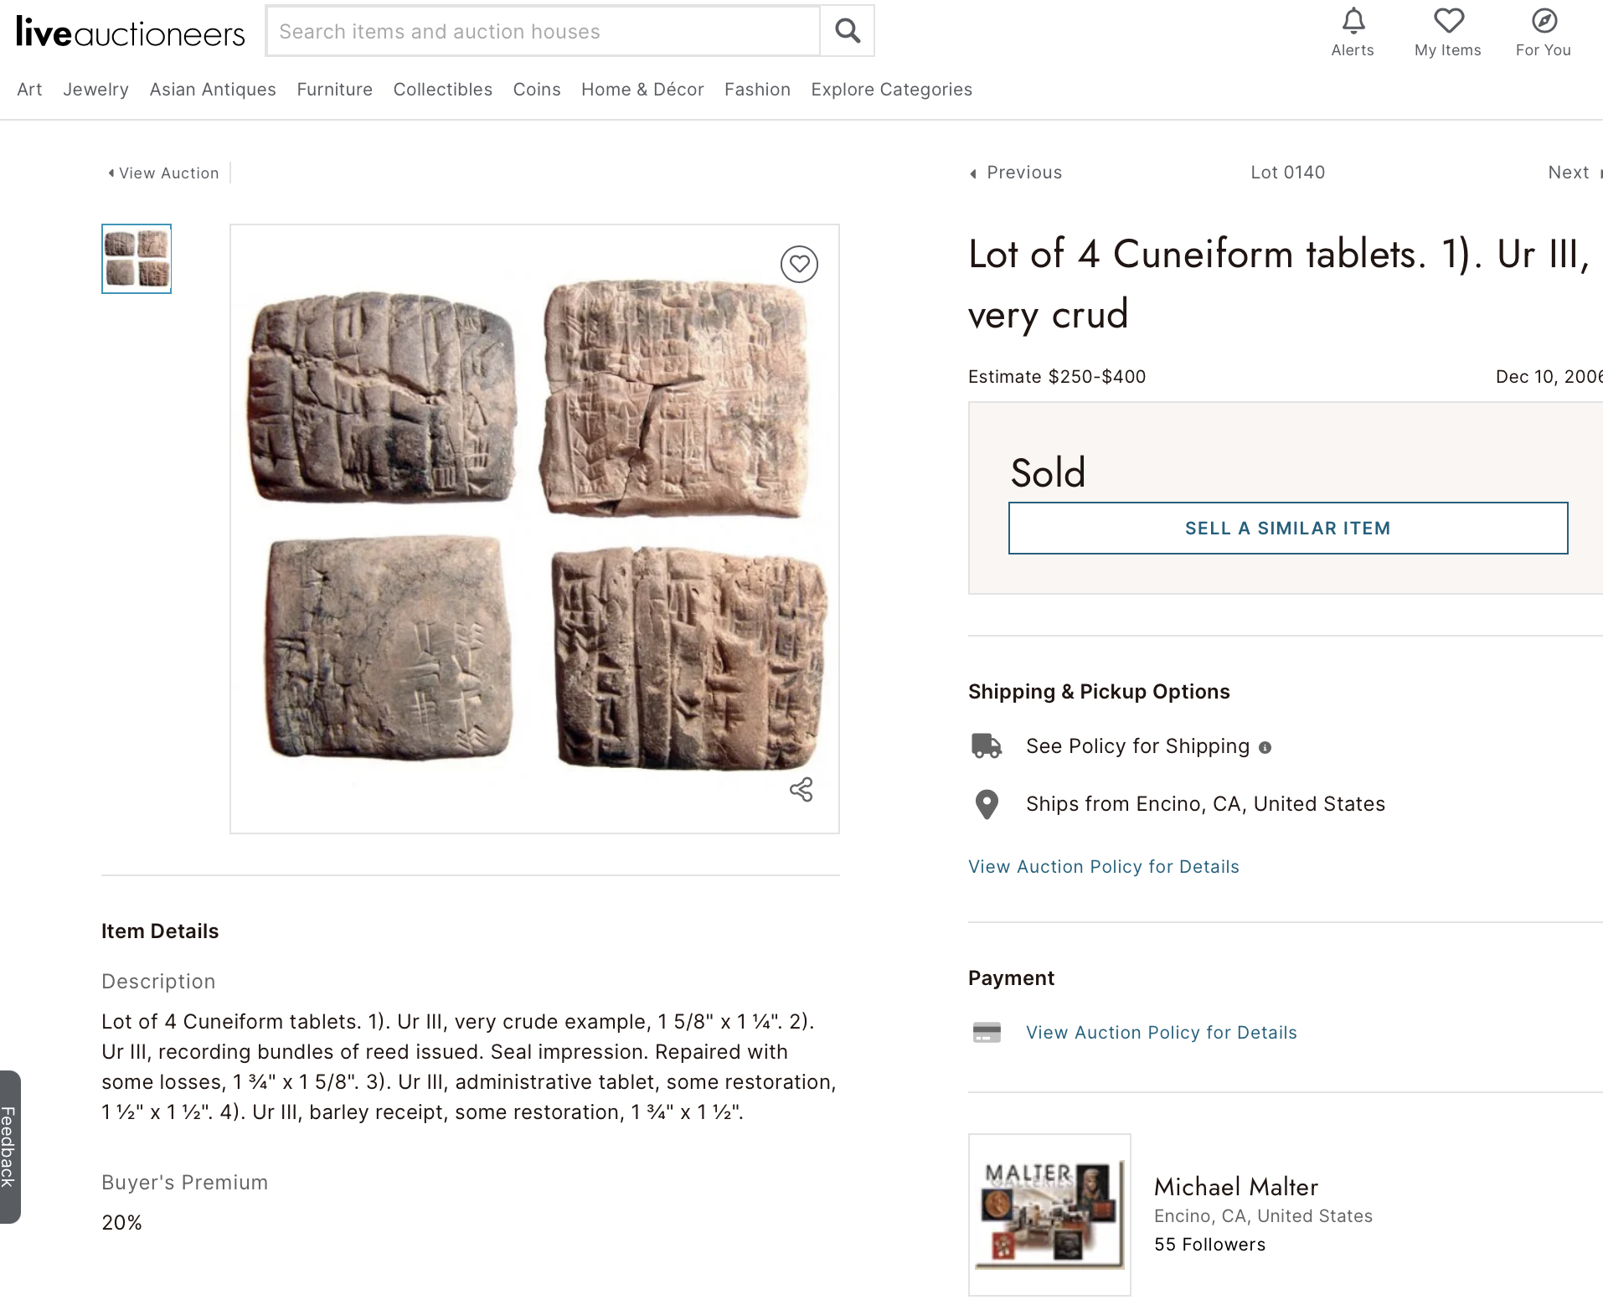Click Sell a Similar Item button

[x=1287, y=528]
